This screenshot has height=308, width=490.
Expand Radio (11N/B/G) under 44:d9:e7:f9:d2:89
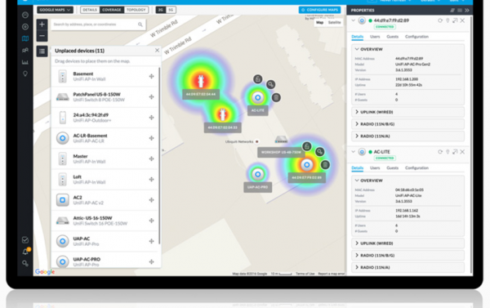coord(408,124)
